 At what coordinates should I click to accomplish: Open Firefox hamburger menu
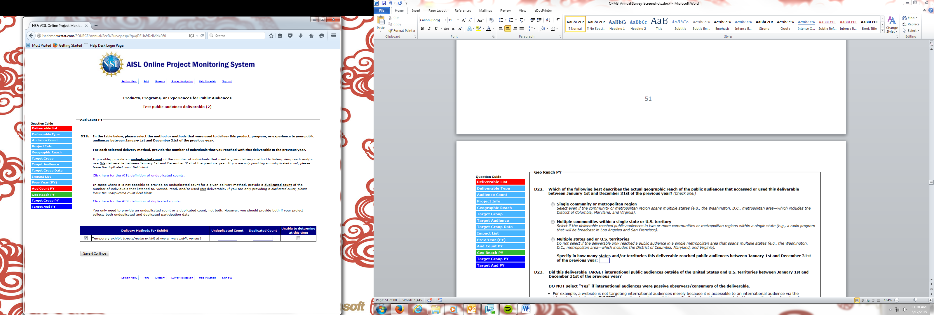point(333,36)
